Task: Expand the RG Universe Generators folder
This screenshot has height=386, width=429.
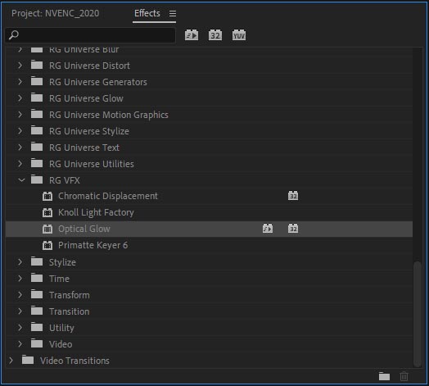Action: pyautogui.click(x=20, y=82)
